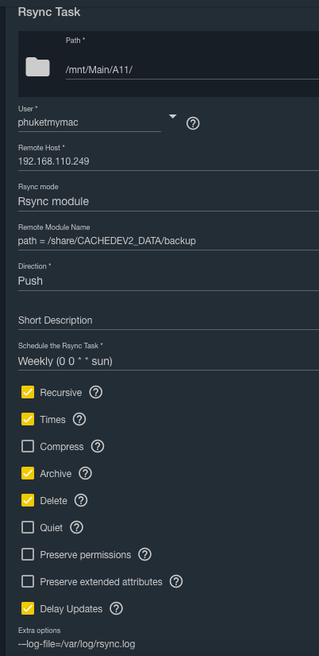Show help icon next to Times
The width and height of the screenshot is (319, 656).
[79, 419]
